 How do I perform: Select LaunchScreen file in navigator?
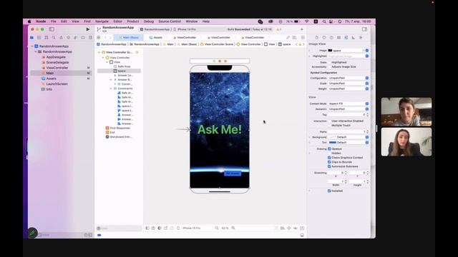pos(57,84)
